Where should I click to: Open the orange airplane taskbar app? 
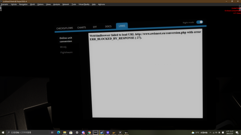114,132
